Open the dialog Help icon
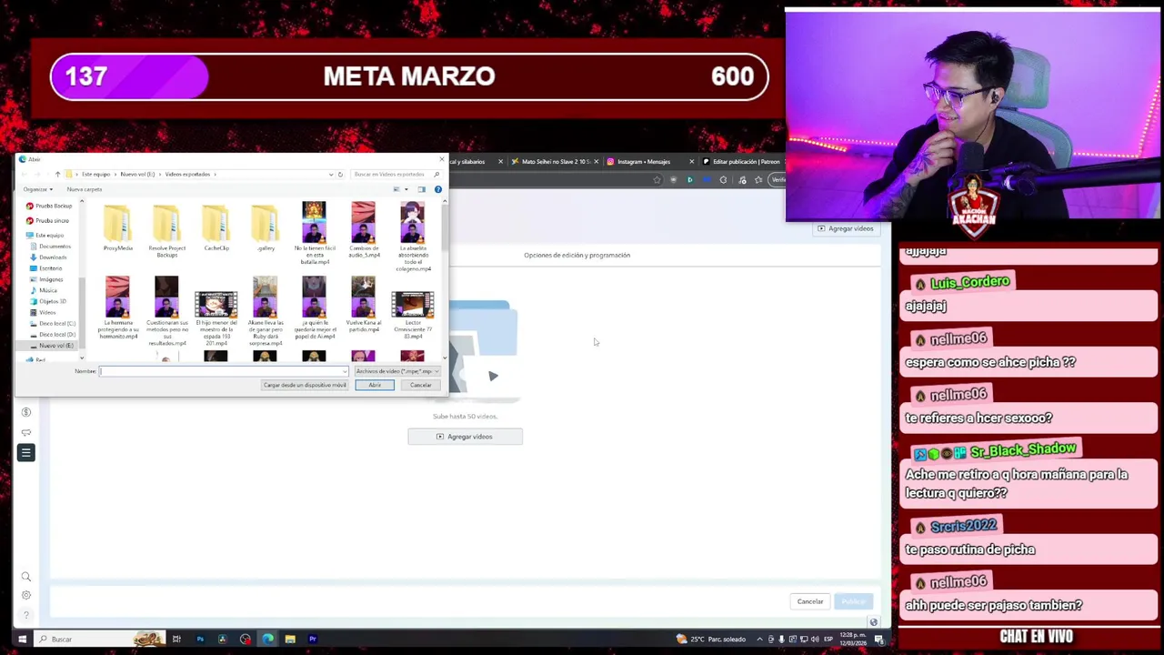The width and height of the screenshot is (1164, 655). click(437, 189)
